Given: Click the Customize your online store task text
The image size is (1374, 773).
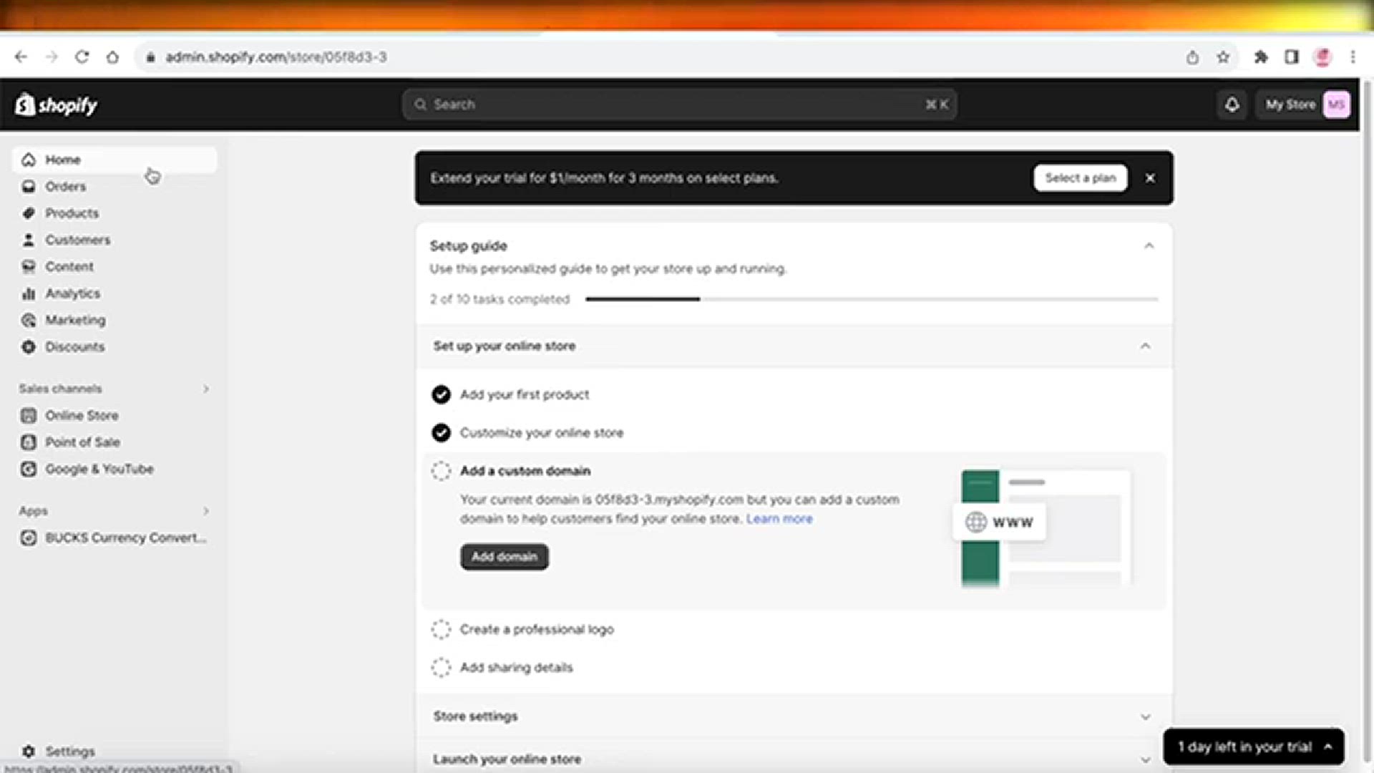Looking at the screenshot, I should [542, 433].
